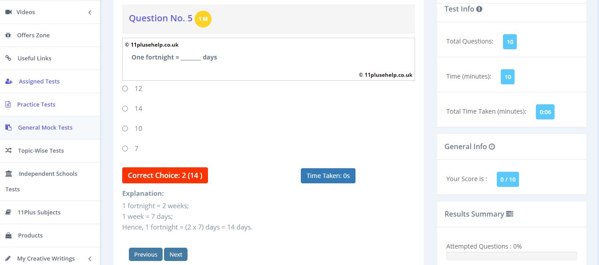Screen dimensions: 599x265
Task: Click the Useful Links chain icon
Action: point(8,58)
